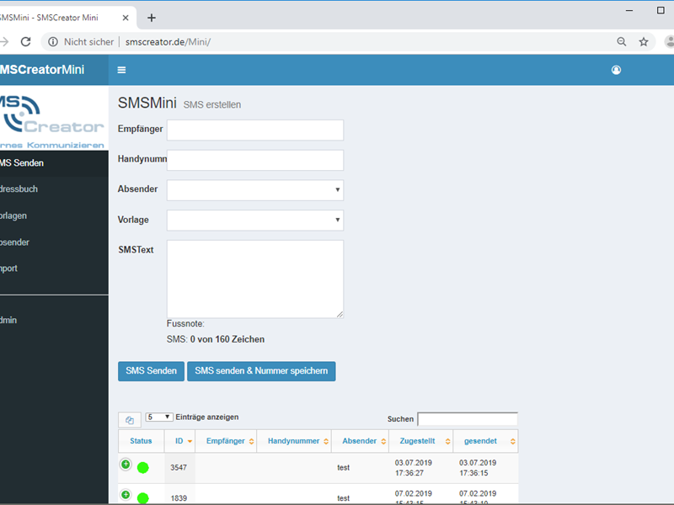
Task: Open the user account profile icon
Action: pos(616,70)
